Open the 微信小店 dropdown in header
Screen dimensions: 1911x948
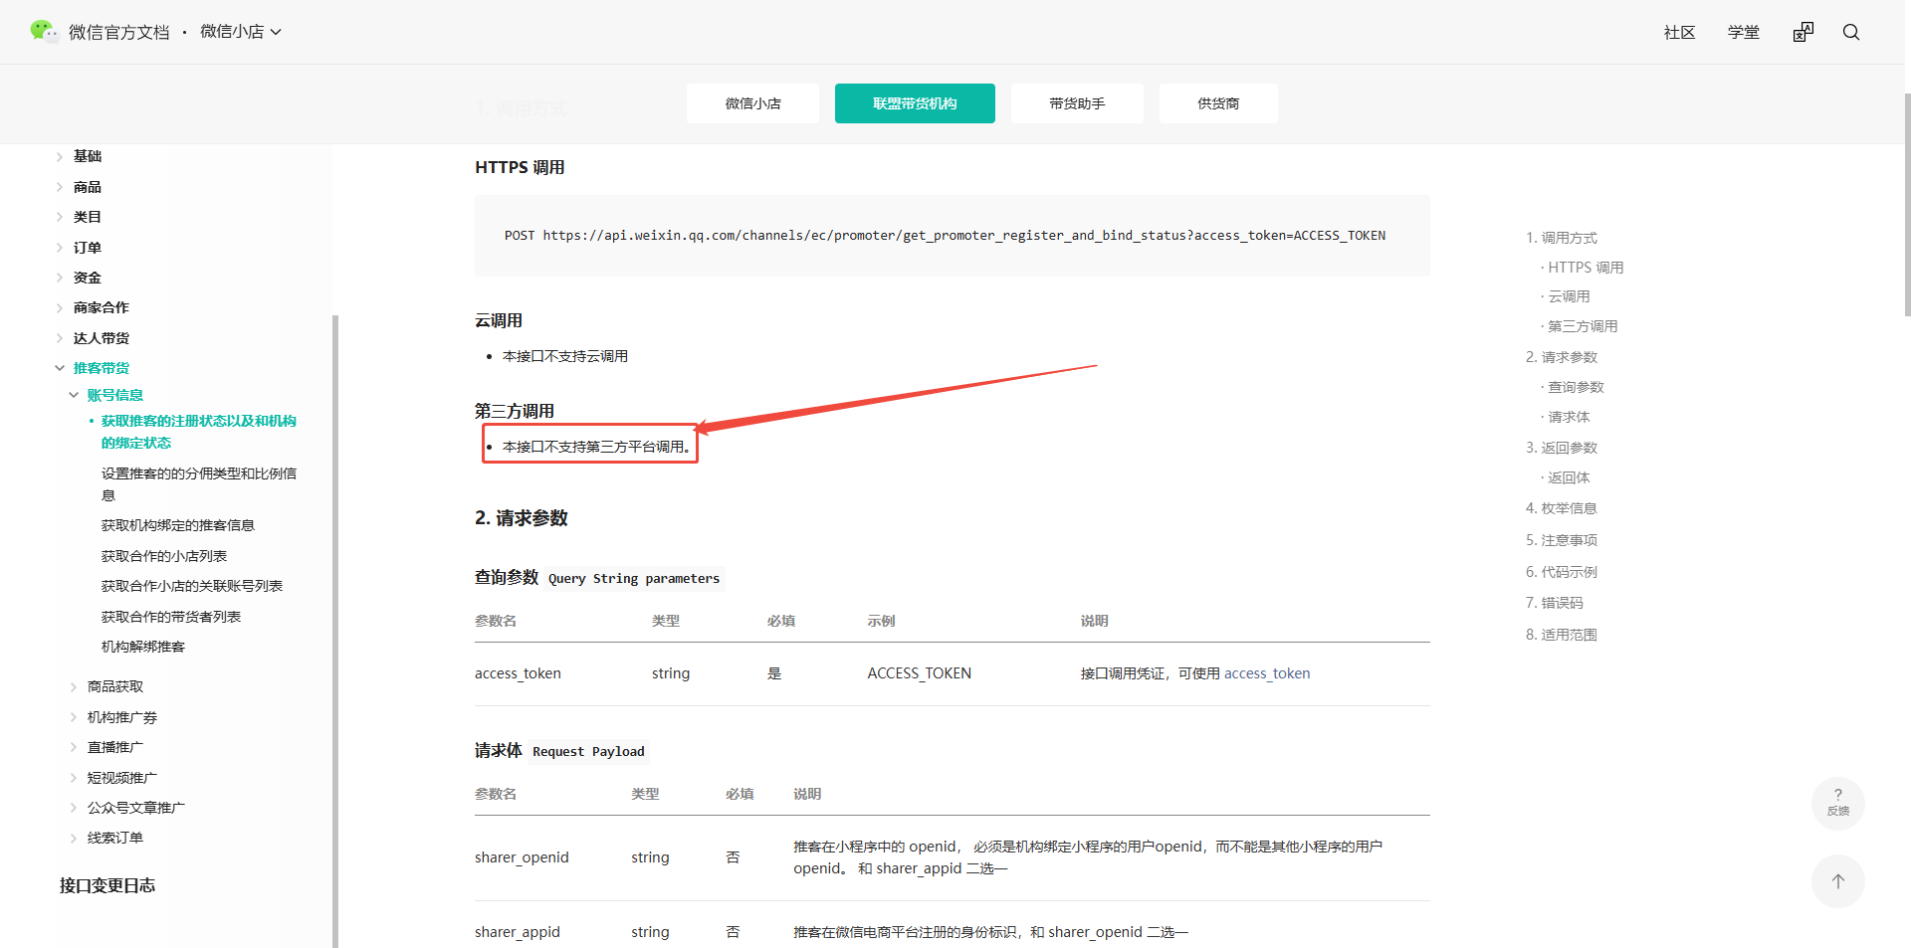(x=241, y=32)
